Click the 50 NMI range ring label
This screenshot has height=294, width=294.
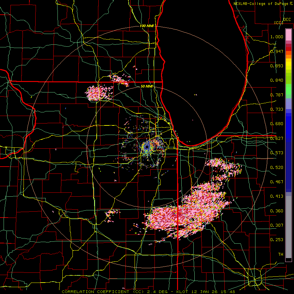(x=147, y=86)
